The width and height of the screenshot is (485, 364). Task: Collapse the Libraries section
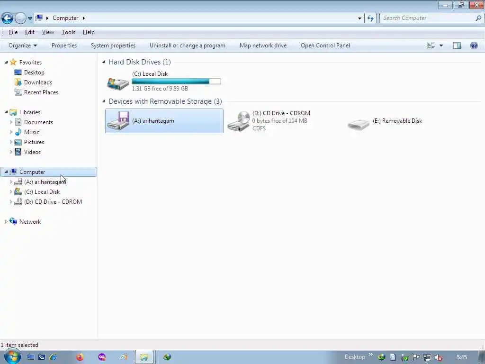[x=6, y=112]
